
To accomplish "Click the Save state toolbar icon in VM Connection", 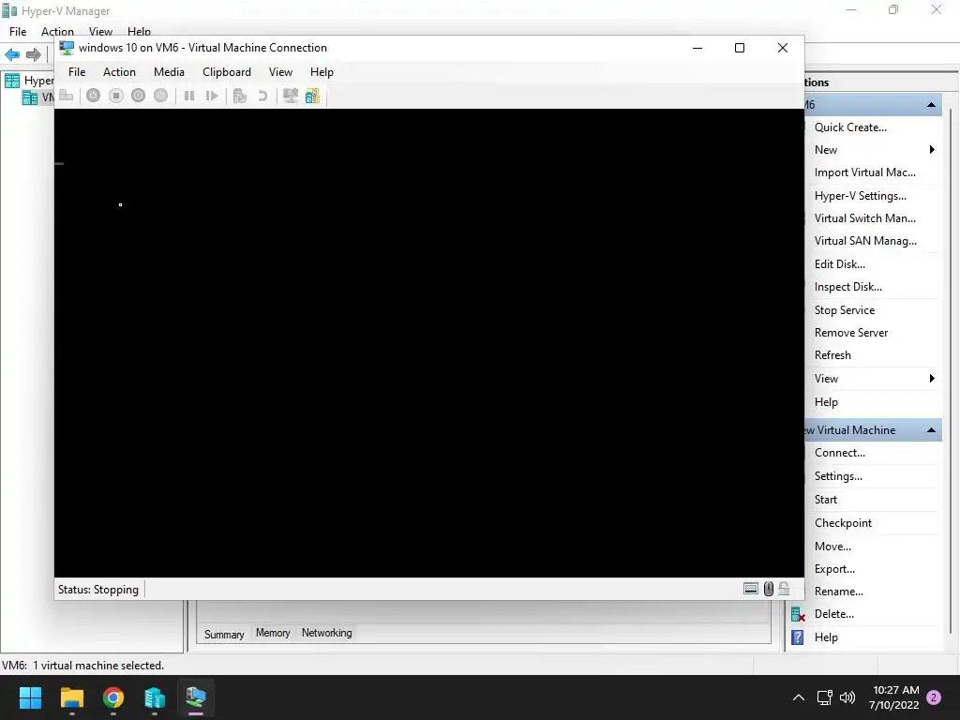I will coord(160,96).
